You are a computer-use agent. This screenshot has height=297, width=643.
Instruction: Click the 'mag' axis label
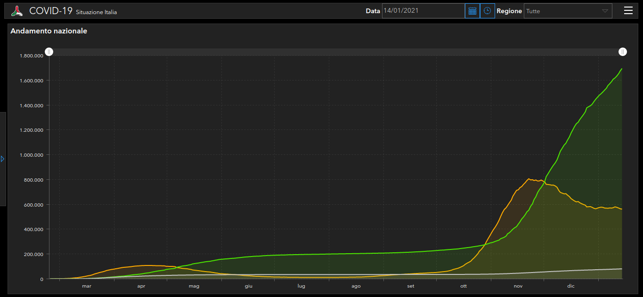[194, 286]
